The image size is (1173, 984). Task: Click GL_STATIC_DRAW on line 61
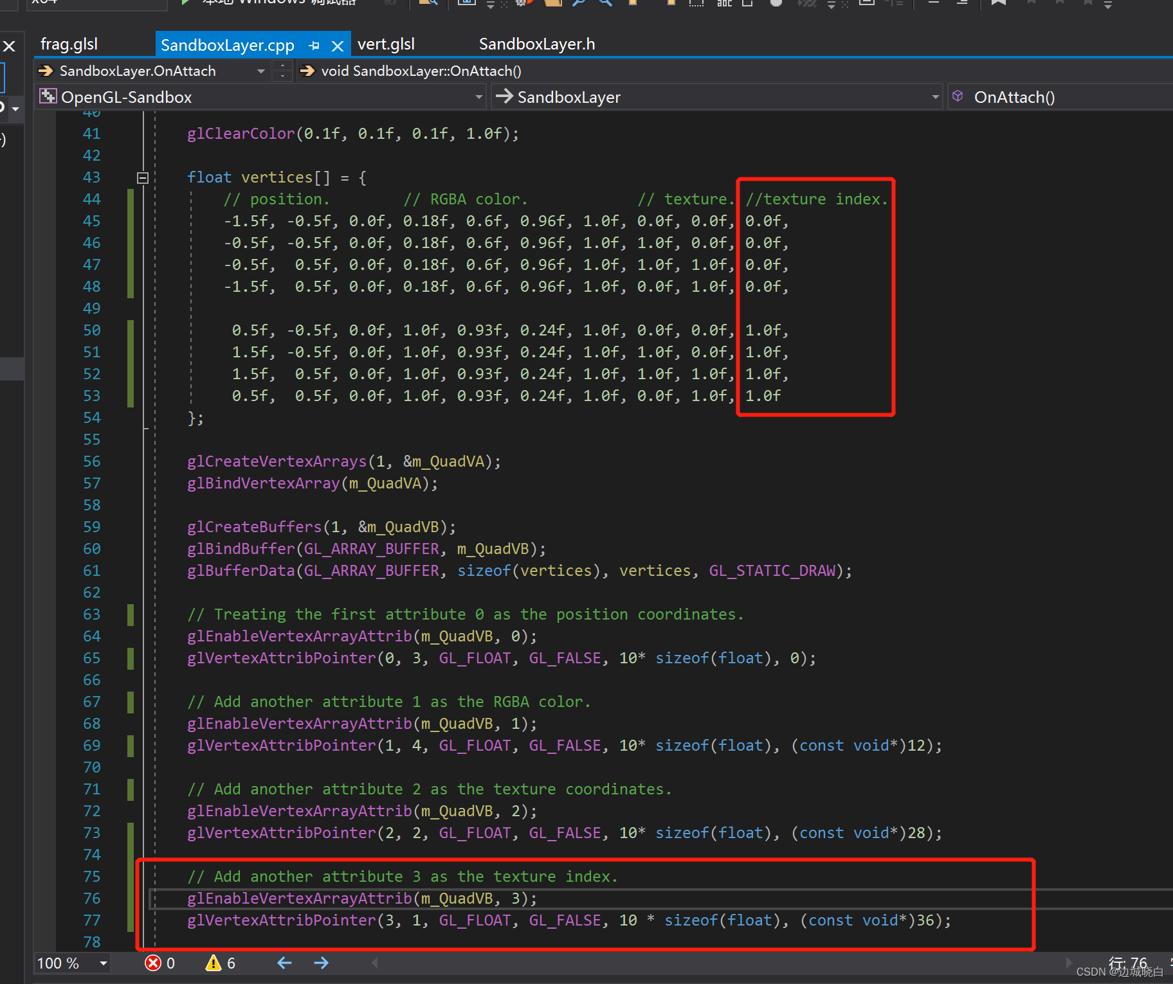772,571
